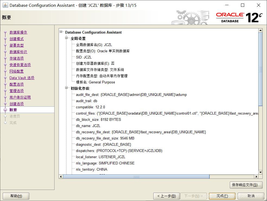Screen dimensions: 267x201
Task: Select the 创建为容器数据库(E): 否 row
Action: pos(95,63)
